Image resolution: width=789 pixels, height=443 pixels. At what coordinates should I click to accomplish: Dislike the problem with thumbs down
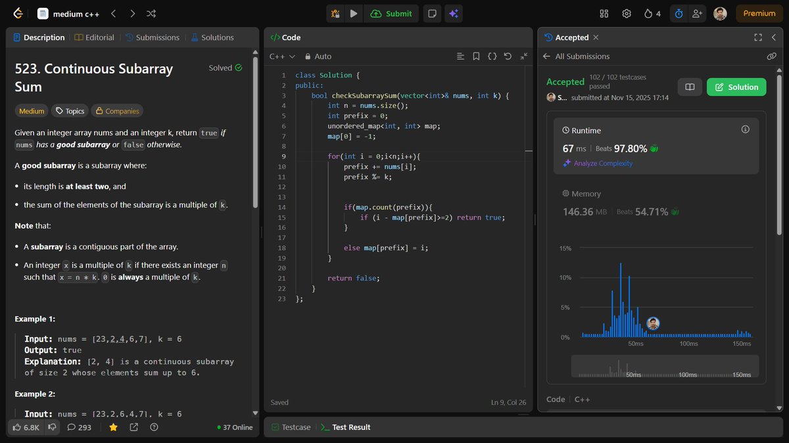point(52,427)
